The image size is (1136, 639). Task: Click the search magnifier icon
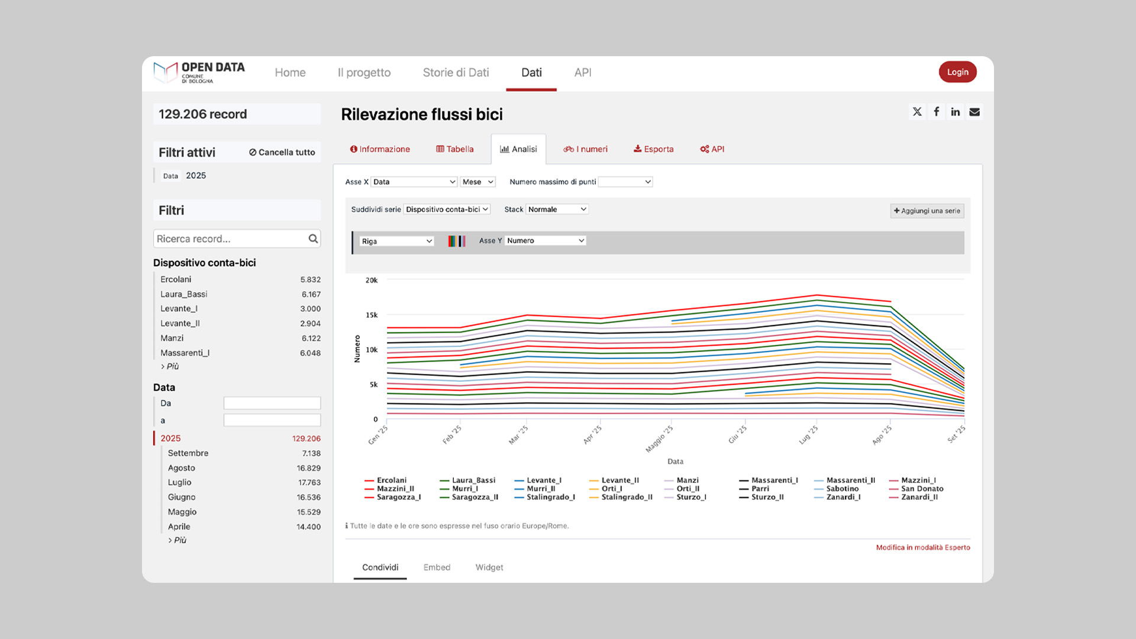tap(313, 238)
